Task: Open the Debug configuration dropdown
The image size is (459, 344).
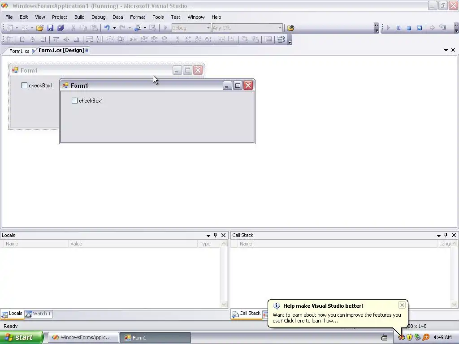Action: (x=208, y=28)
